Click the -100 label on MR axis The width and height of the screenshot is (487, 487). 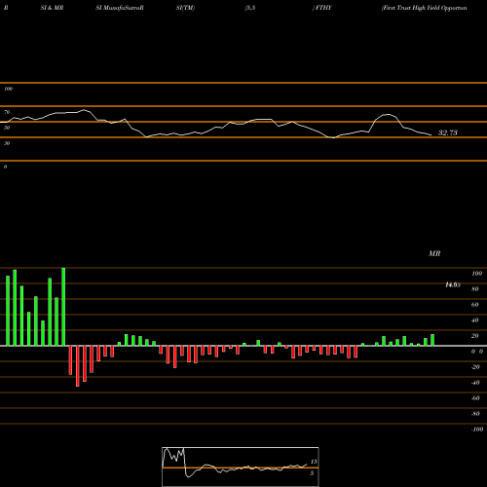pos(477,430)
